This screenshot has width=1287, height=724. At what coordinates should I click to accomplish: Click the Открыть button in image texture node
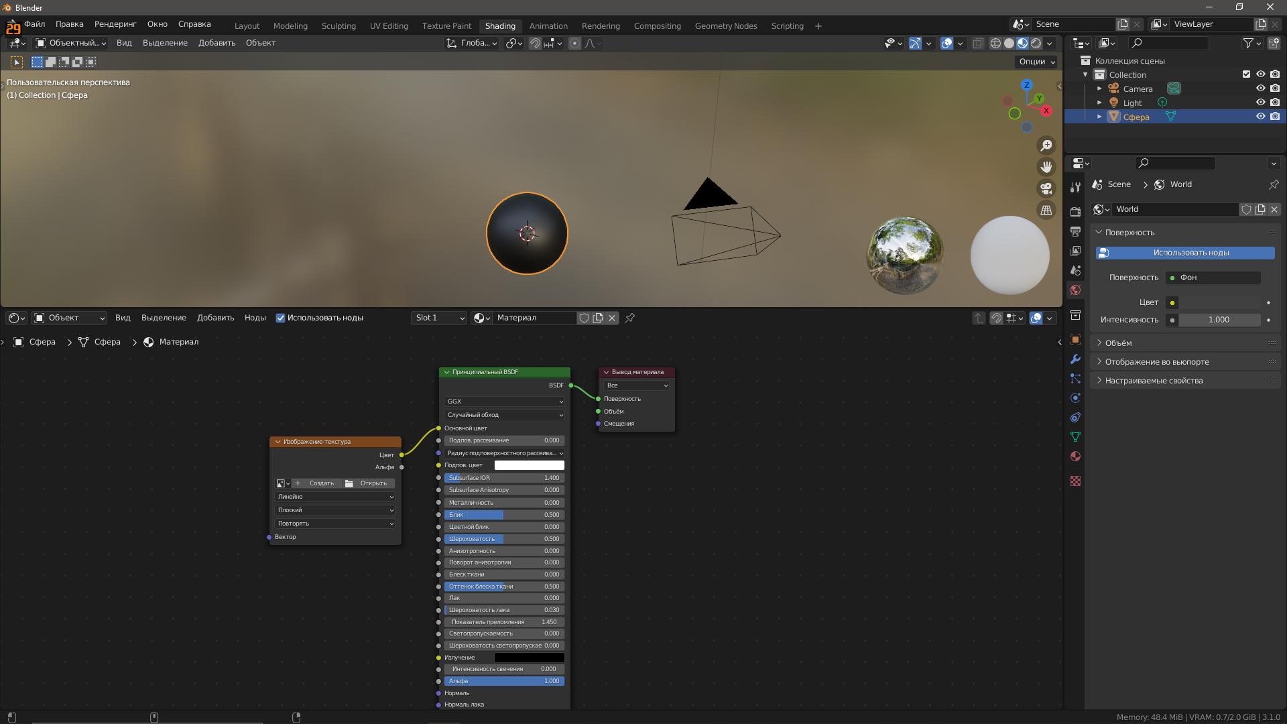pos(367,483)
